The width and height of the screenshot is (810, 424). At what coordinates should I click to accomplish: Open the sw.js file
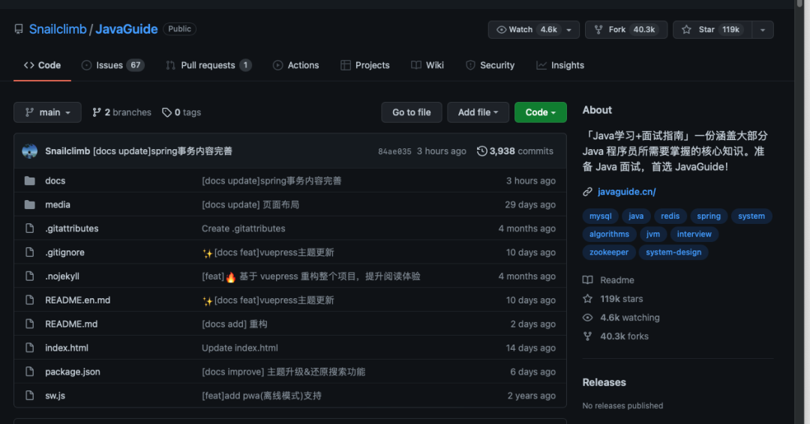(55, 396)
